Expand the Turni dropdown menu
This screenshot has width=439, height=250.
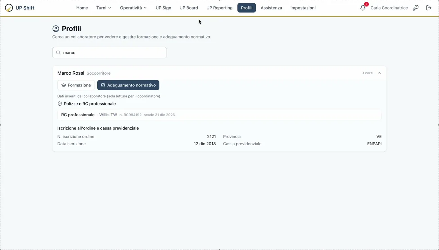[x=104, y=8]
